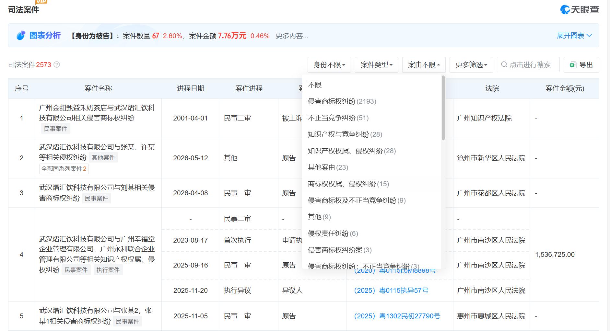610x331 pixels.
Task: Click the search magnifier icon
Action: coord(504,65)
